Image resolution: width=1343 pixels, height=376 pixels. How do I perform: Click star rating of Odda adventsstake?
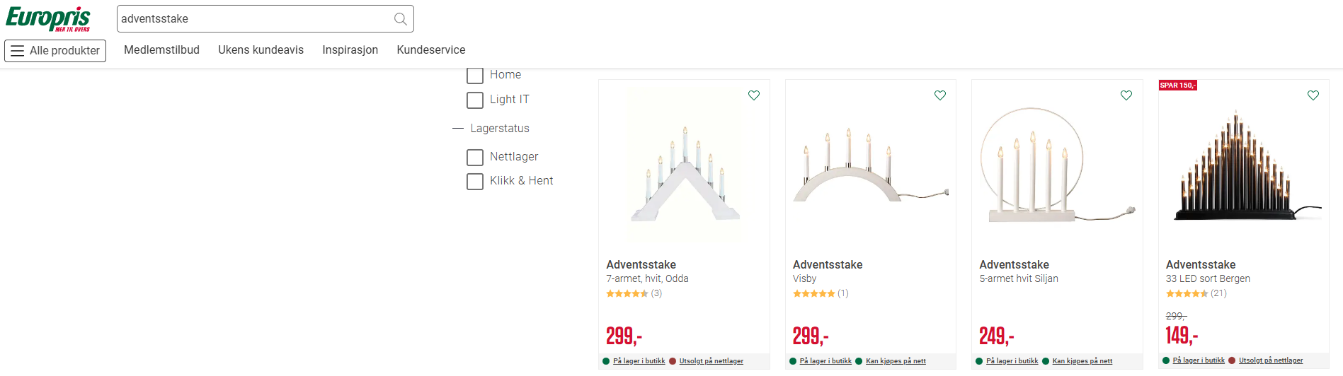[627, 293]
